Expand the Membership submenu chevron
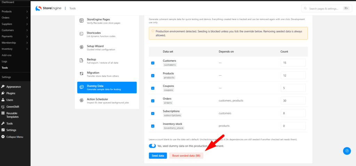This screenshot has height=166, width=356. (27, 43)
